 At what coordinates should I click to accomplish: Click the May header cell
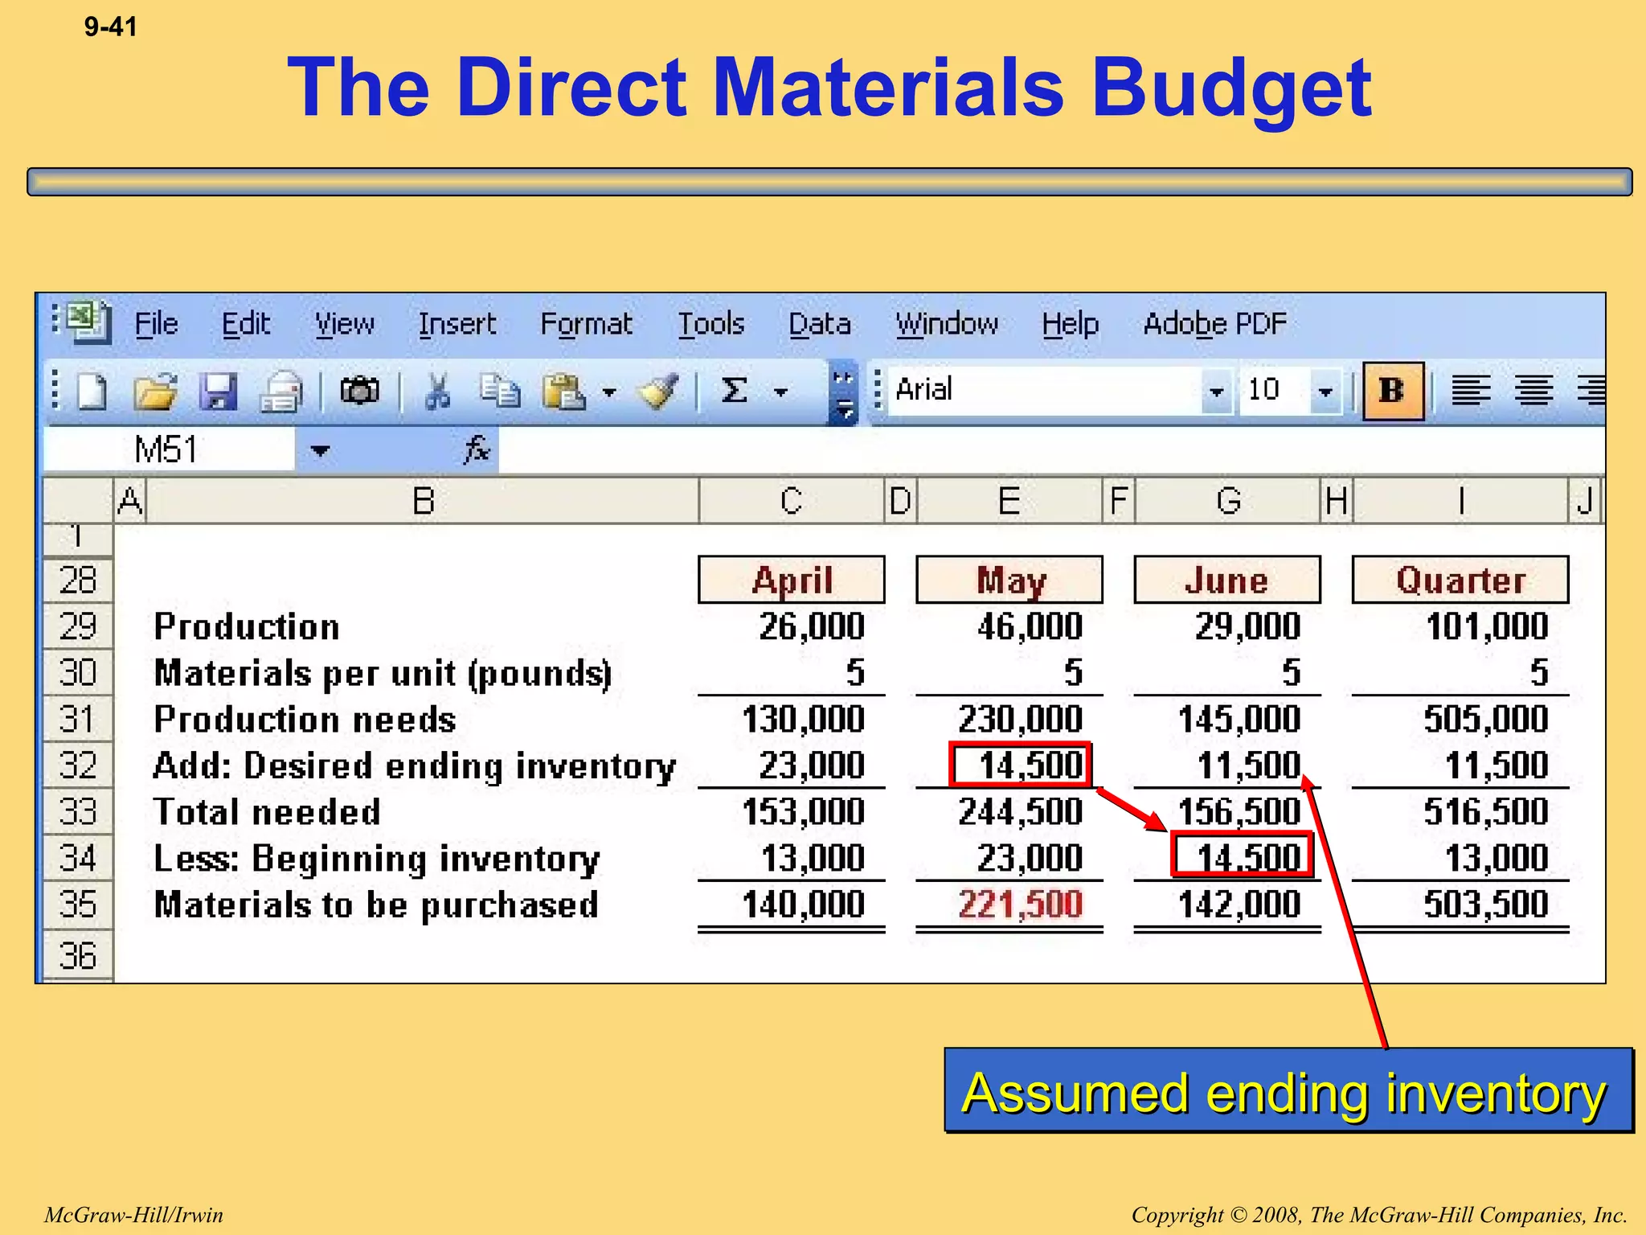pyautogui.click(x=1009, y=580)
